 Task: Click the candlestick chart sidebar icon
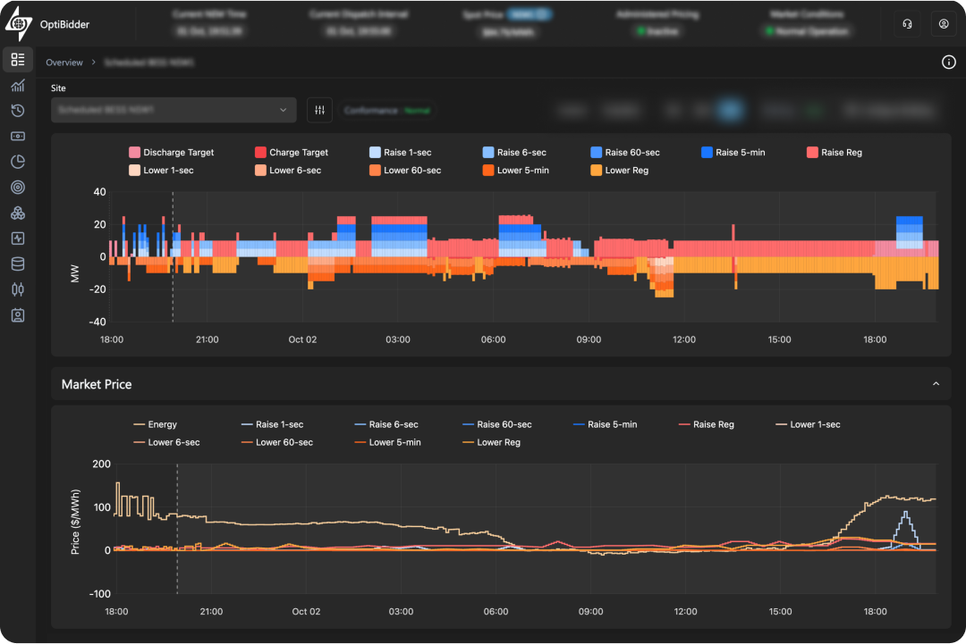click(18, 289)
